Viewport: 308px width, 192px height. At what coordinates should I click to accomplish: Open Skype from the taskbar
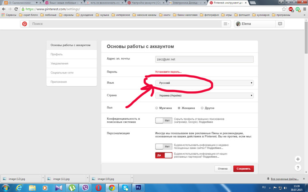click(125, 187)
